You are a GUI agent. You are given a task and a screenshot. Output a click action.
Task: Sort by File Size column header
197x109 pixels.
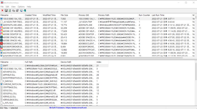[x=69, y=15]
